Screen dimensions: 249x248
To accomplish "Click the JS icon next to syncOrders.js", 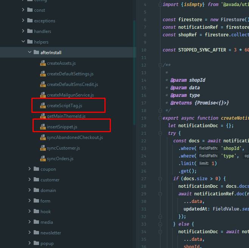I will [43, 159].
